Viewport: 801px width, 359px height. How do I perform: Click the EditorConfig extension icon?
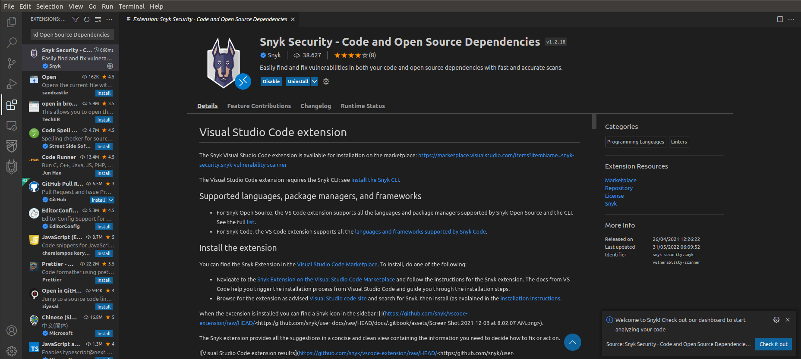[34, 214]
